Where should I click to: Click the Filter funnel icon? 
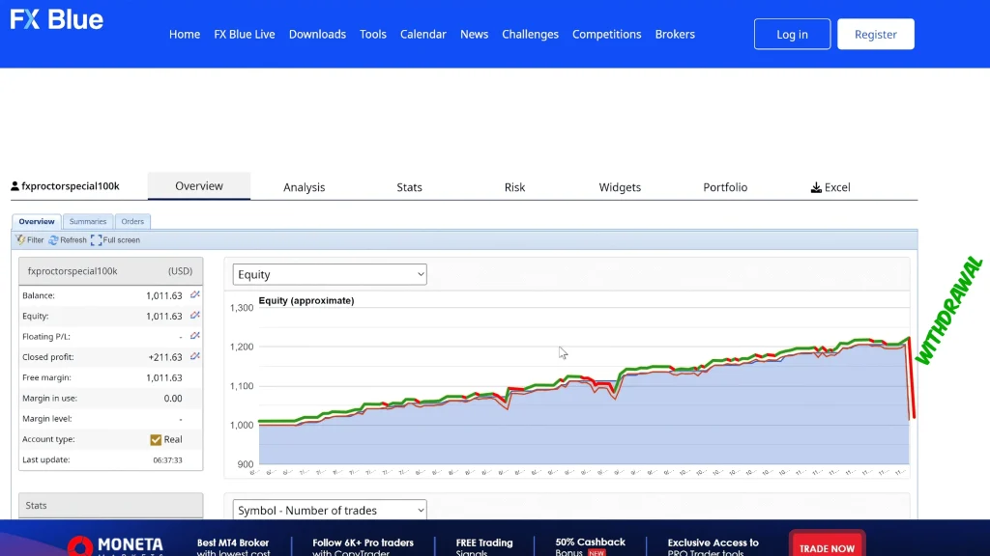pos(20,239)
